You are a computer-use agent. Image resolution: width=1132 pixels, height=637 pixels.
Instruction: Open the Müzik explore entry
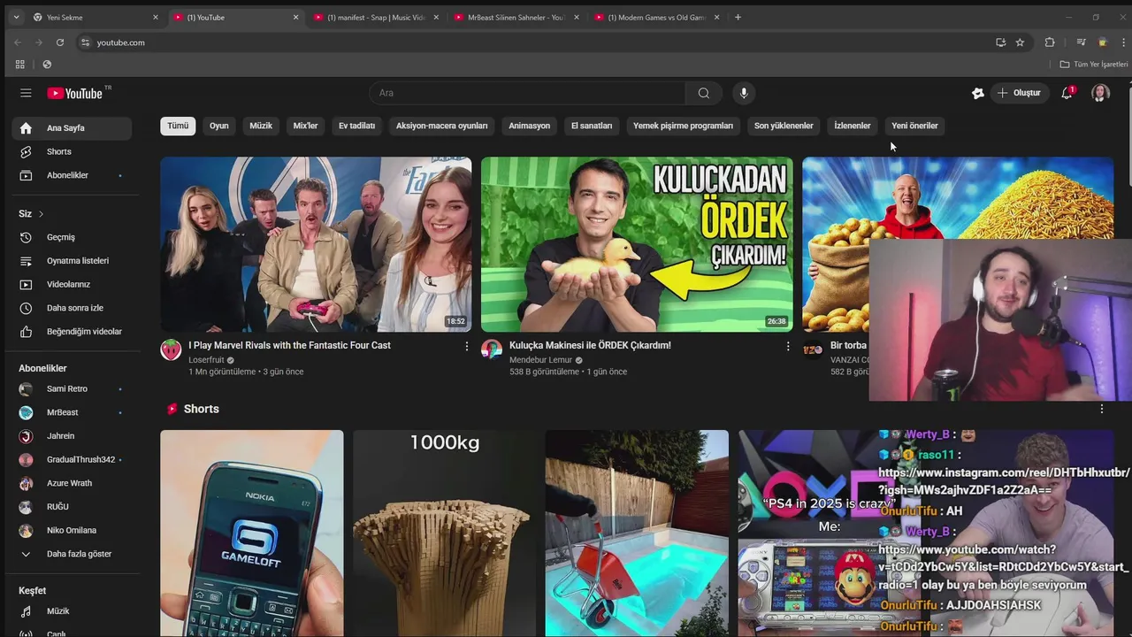[x=72, y=611]
